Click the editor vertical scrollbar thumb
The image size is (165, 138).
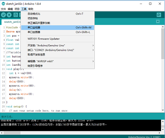point(163,44)
